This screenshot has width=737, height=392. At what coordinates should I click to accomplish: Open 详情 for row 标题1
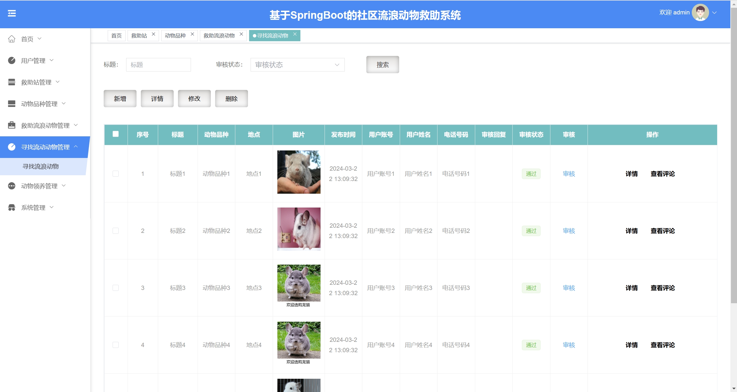pyautogui.click(x=632, y=174)
